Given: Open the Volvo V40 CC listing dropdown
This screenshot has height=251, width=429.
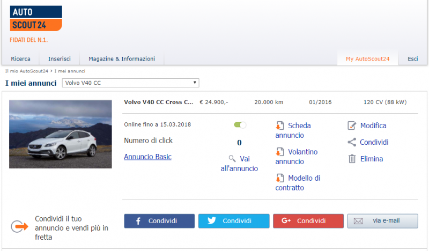Looking at the screenshot, I should pos(130,83).
